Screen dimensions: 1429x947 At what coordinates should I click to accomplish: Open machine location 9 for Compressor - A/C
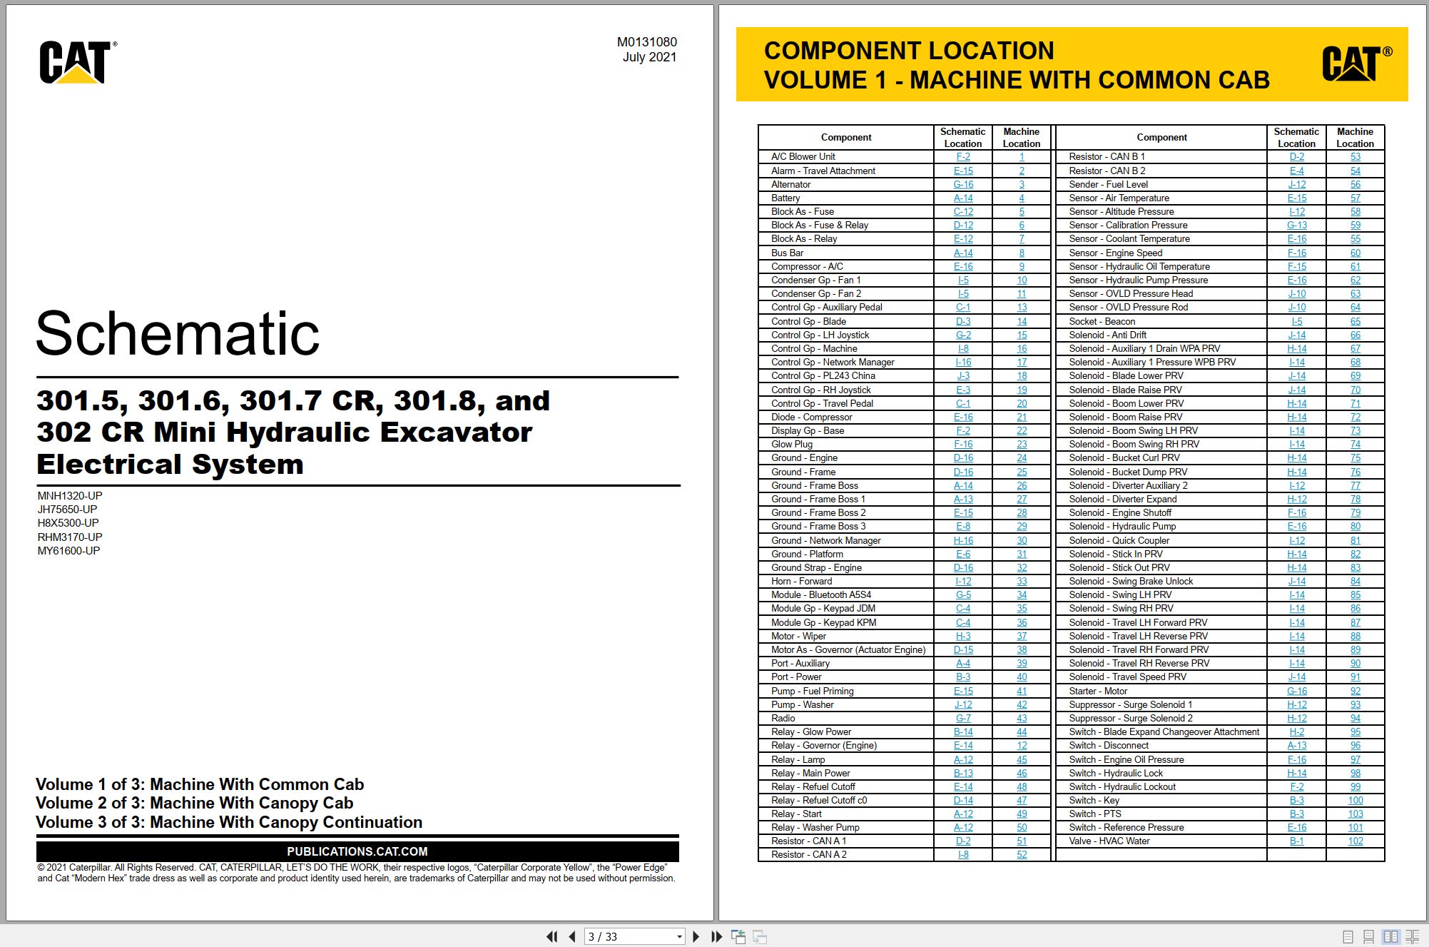tap(1022, 266)
